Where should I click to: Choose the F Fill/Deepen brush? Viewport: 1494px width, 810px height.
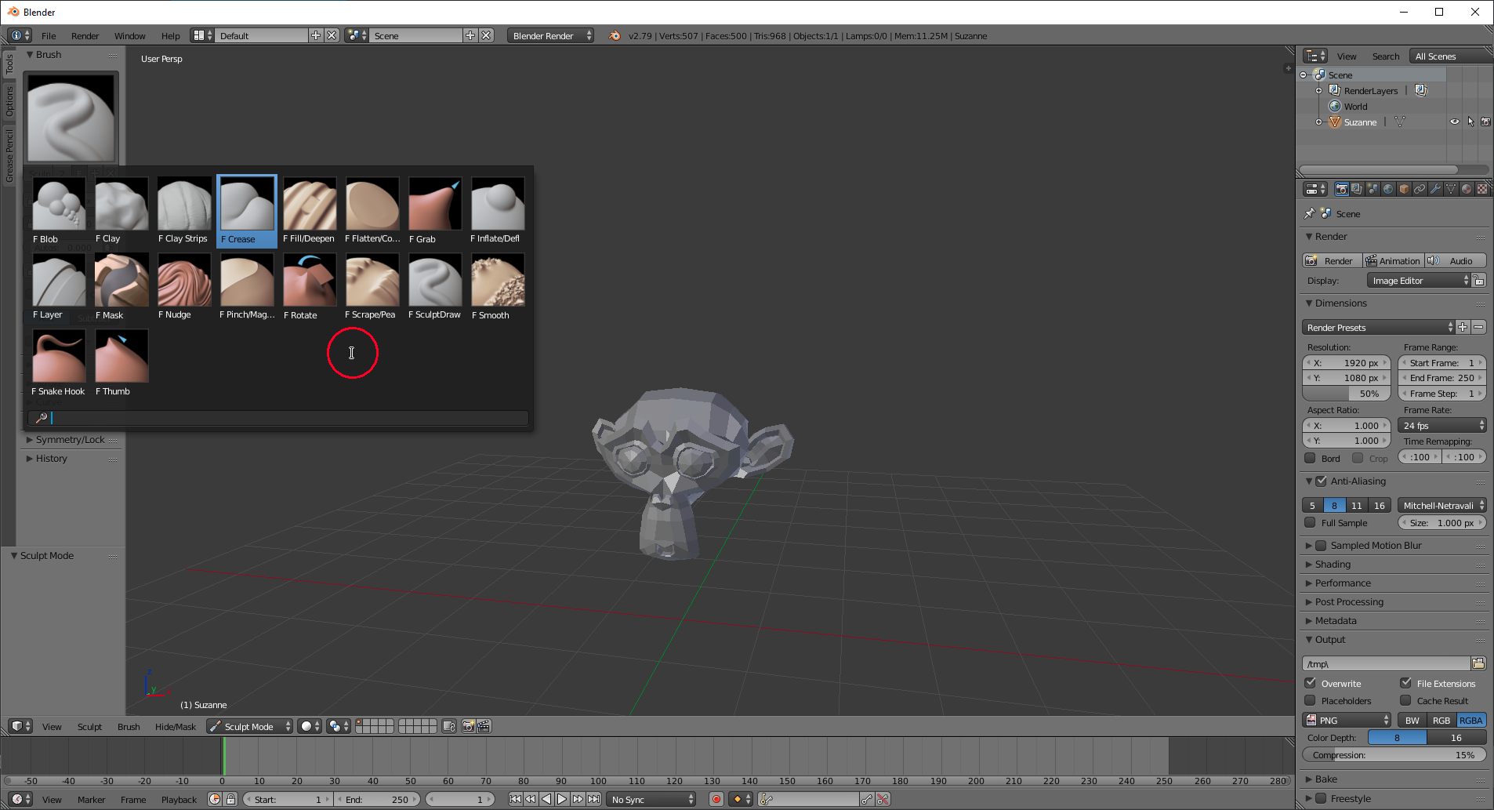click(310, 211)
